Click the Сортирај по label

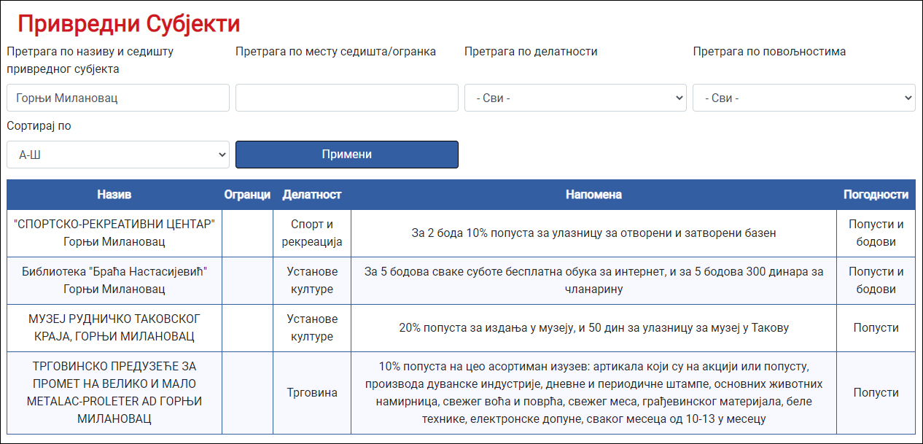(x=39, y=126)
